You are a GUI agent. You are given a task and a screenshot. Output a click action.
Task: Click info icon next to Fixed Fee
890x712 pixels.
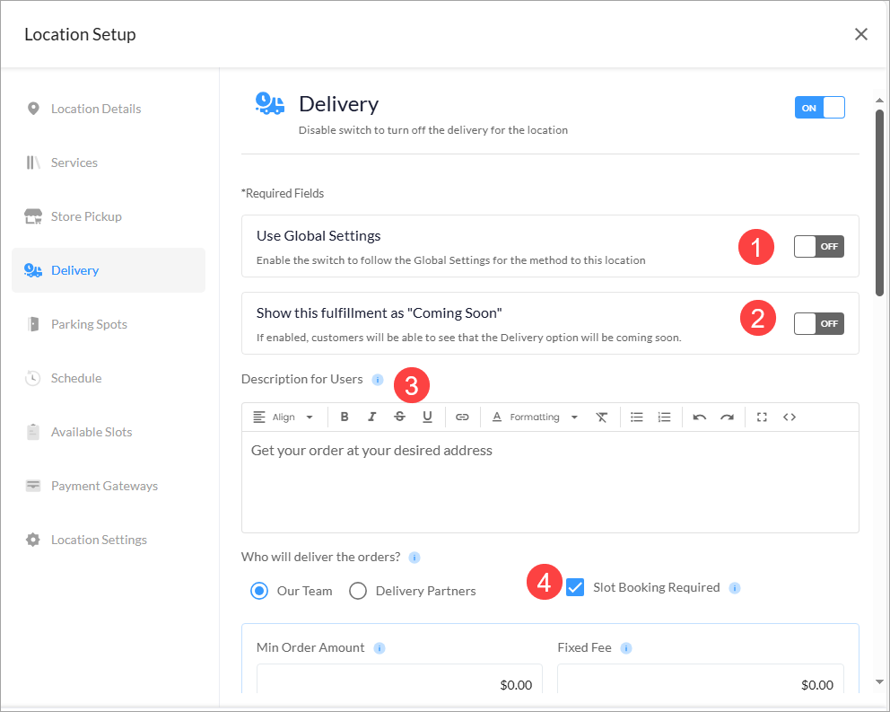coord(626,648)
